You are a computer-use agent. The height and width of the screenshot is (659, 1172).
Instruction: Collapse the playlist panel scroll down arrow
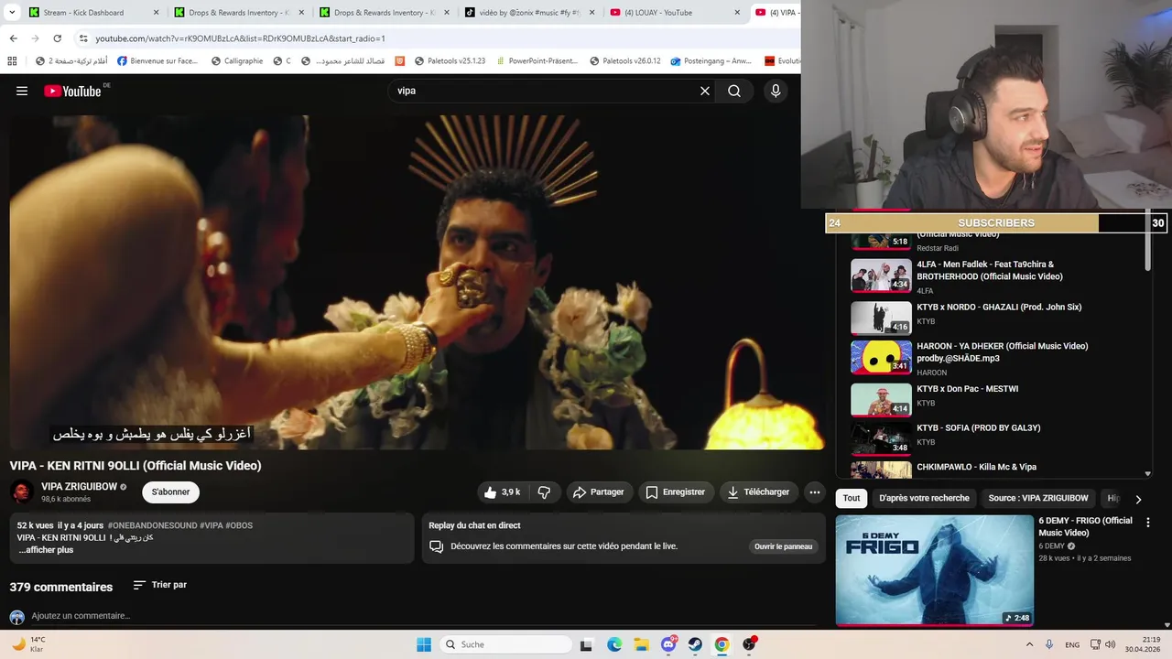[1148, 474]
